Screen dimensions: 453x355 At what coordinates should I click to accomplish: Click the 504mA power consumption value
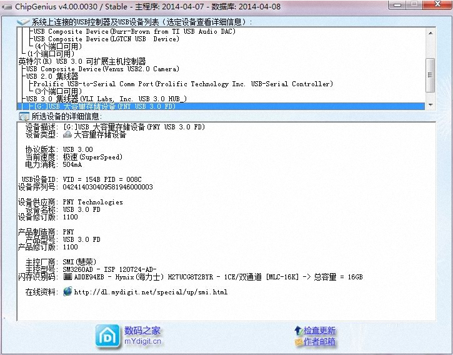click(72, 164)
